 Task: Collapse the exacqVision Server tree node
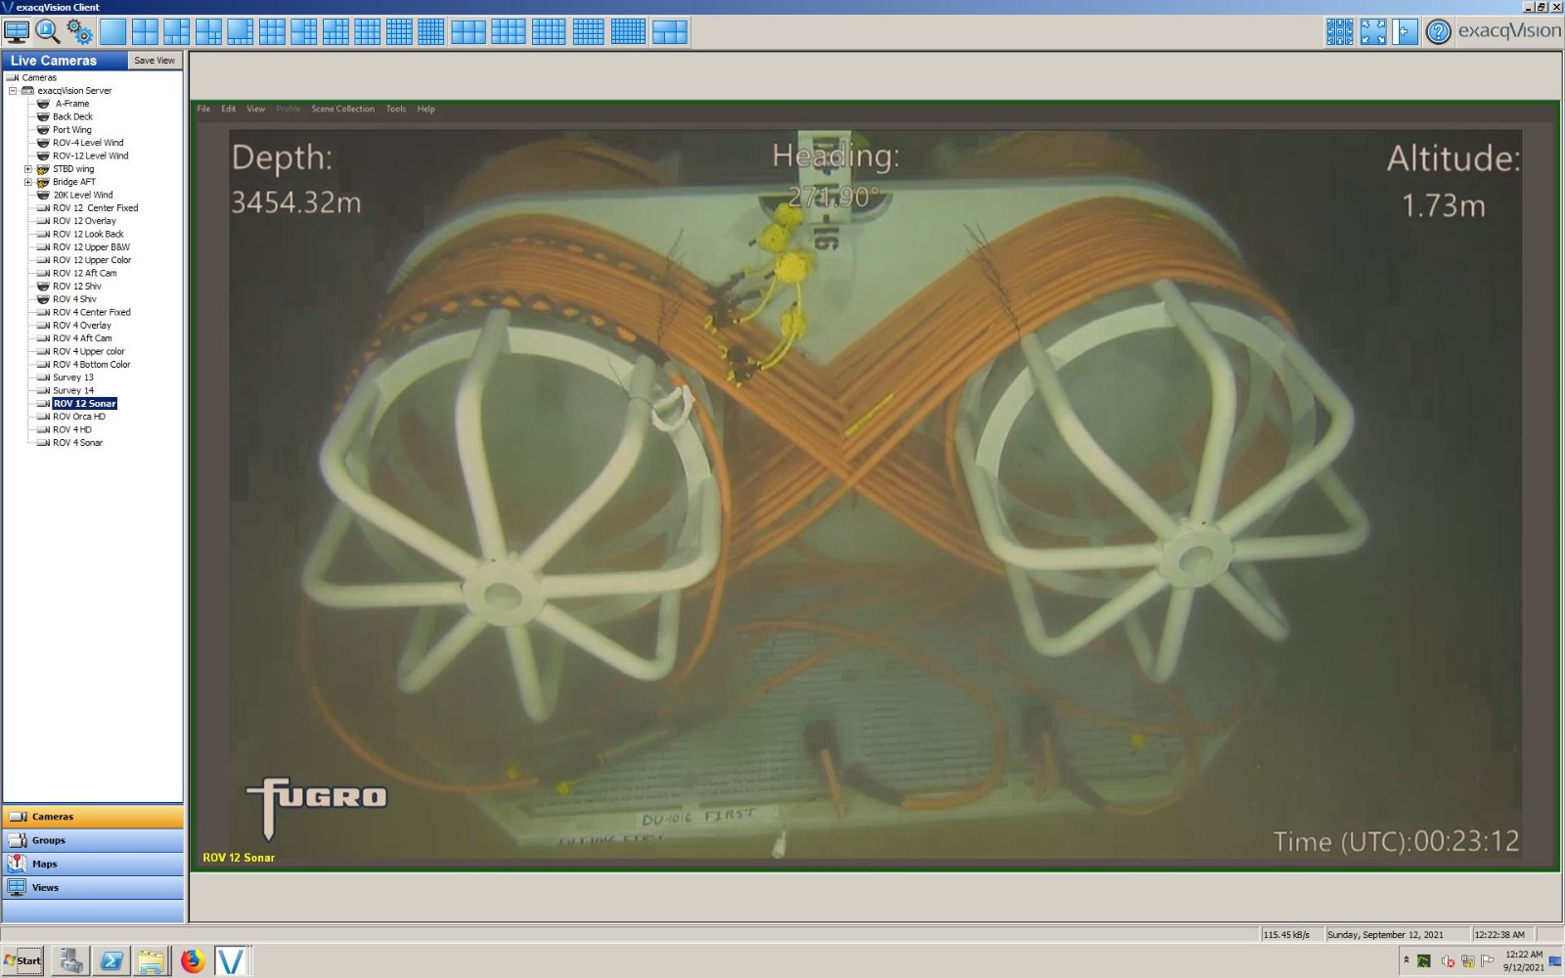click(13, 91)
